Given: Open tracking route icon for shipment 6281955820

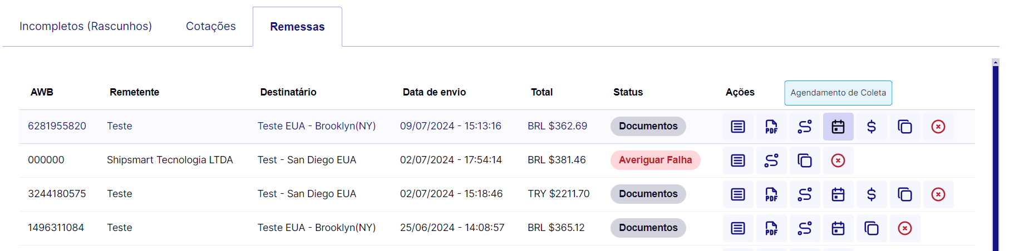Looking at the screenshot, I should 805,127.
